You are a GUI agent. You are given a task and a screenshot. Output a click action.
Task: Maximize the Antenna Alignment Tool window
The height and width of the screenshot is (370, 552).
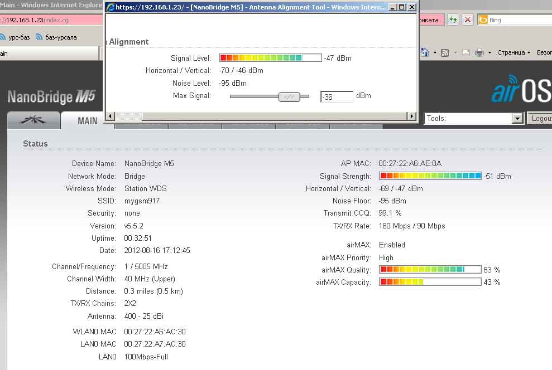pyautogui.click(x=401, y=7)
